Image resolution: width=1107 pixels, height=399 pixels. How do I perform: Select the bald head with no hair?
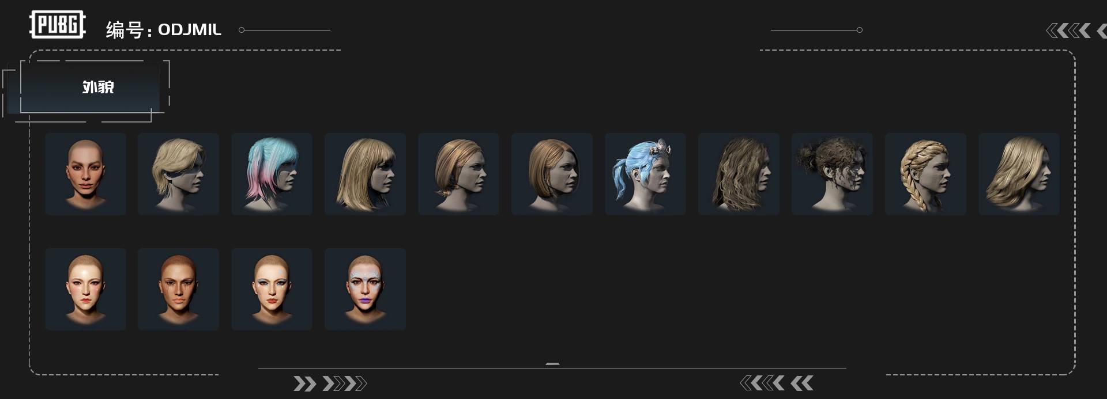click(x=85, y=174)
